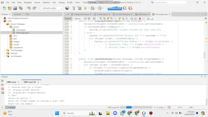Collapse code fold at line 139

point(71,59)
